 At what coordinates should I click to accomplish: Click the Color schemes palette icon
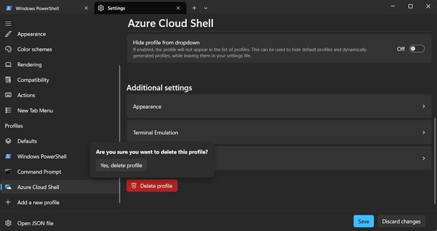point(8,49)
